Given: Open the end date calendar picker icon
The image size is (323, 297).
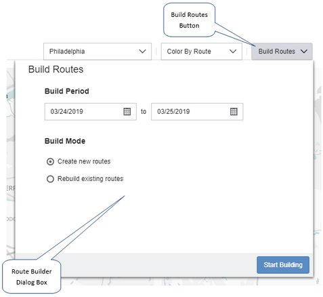Looking at the screenshot, I should point(234,111).
